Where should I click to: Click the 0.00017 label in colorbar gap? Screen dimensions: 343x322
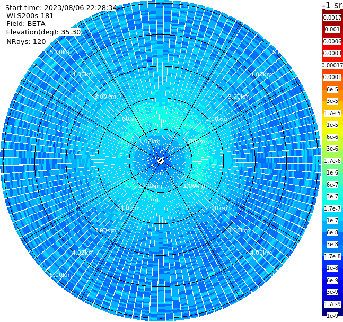pos(332,65)
